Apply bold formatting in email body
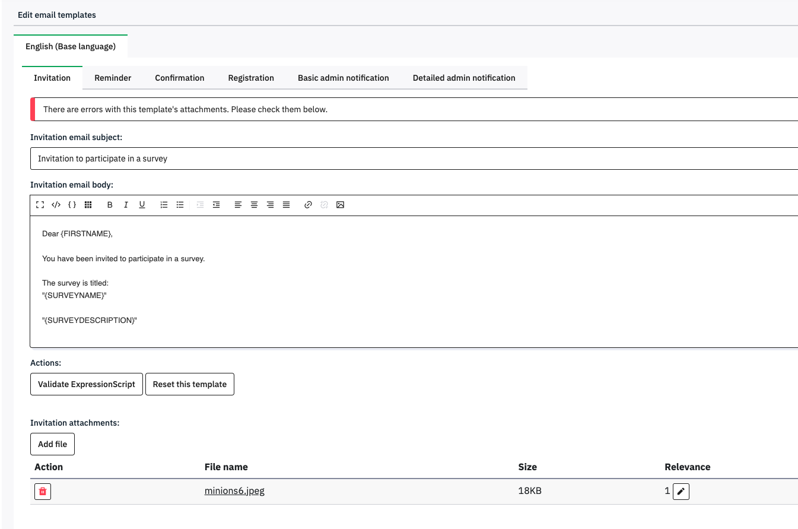798x529 pixels. click(110, 205)
